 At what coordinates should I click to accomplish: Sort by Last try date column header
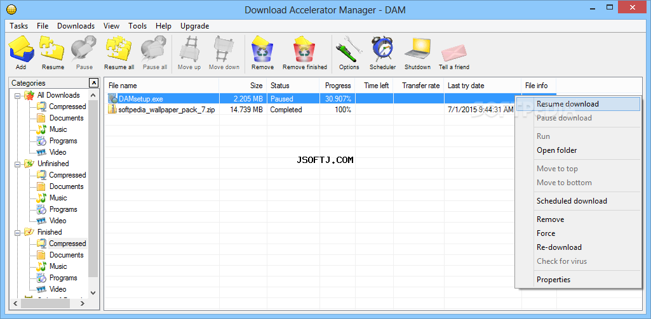[483, 86]
